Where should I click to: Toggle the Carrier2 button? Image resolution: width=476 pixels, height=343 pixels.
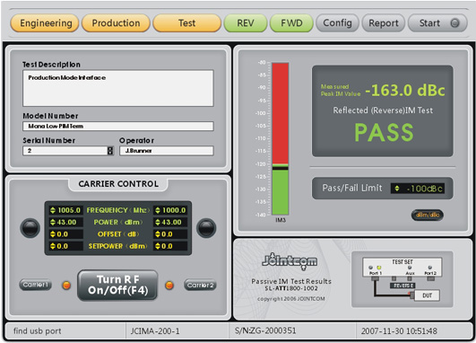(x=200, y=285)
